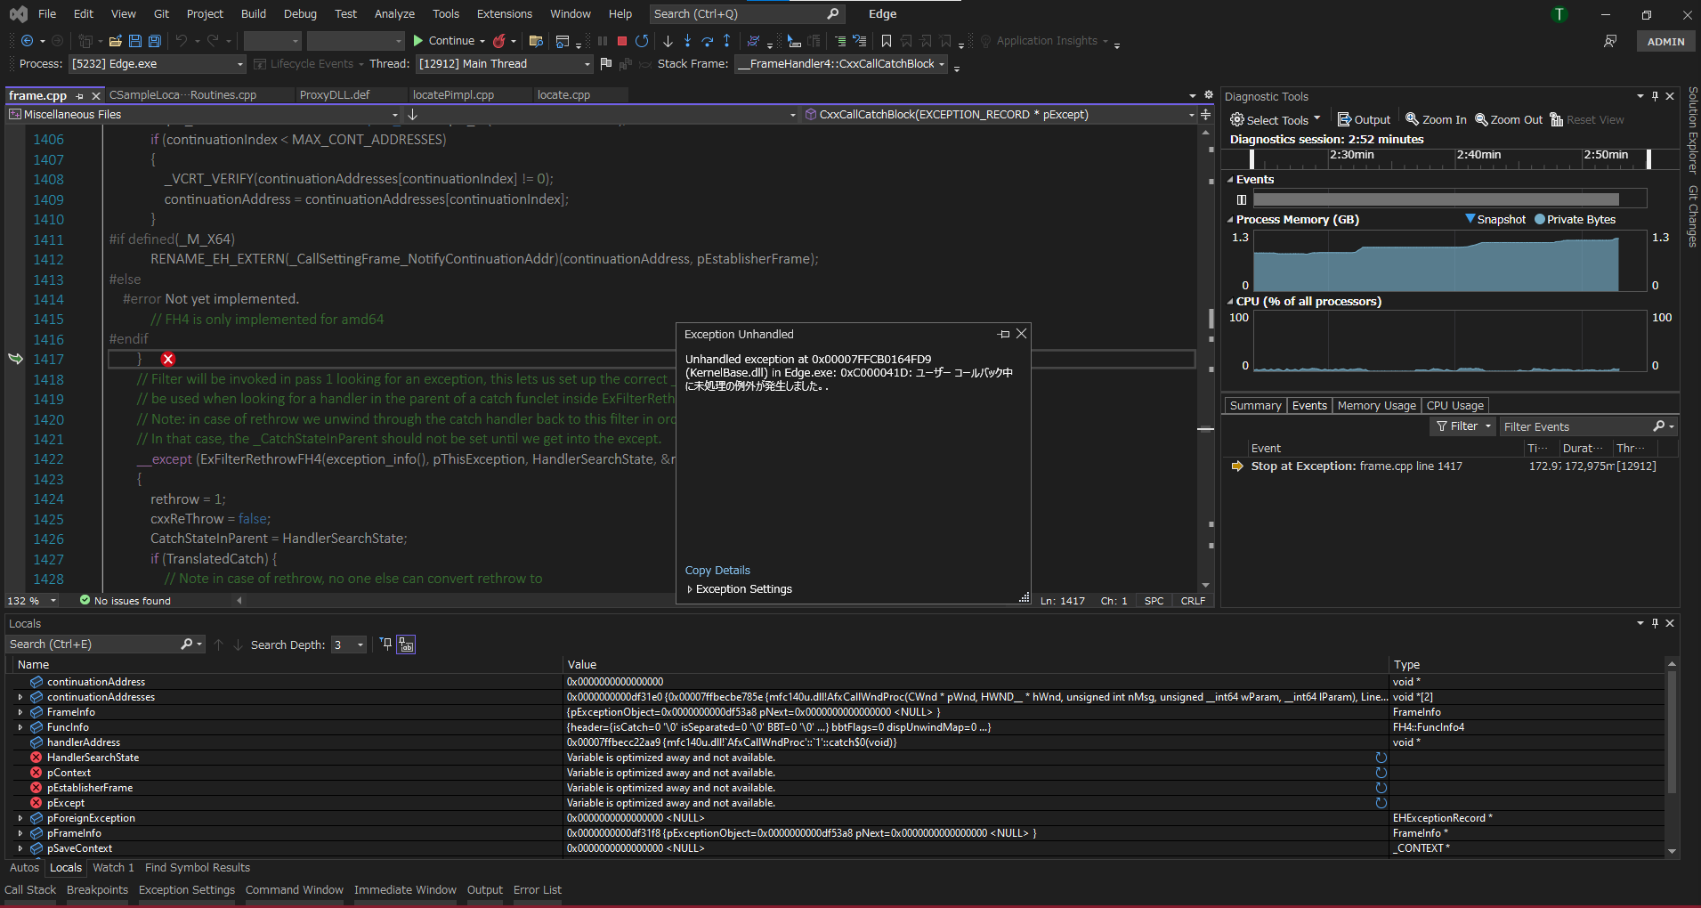The height and width of the screenshot is (908, 1701).
Task: Click the Copy Details link
Action: [717, 571]
